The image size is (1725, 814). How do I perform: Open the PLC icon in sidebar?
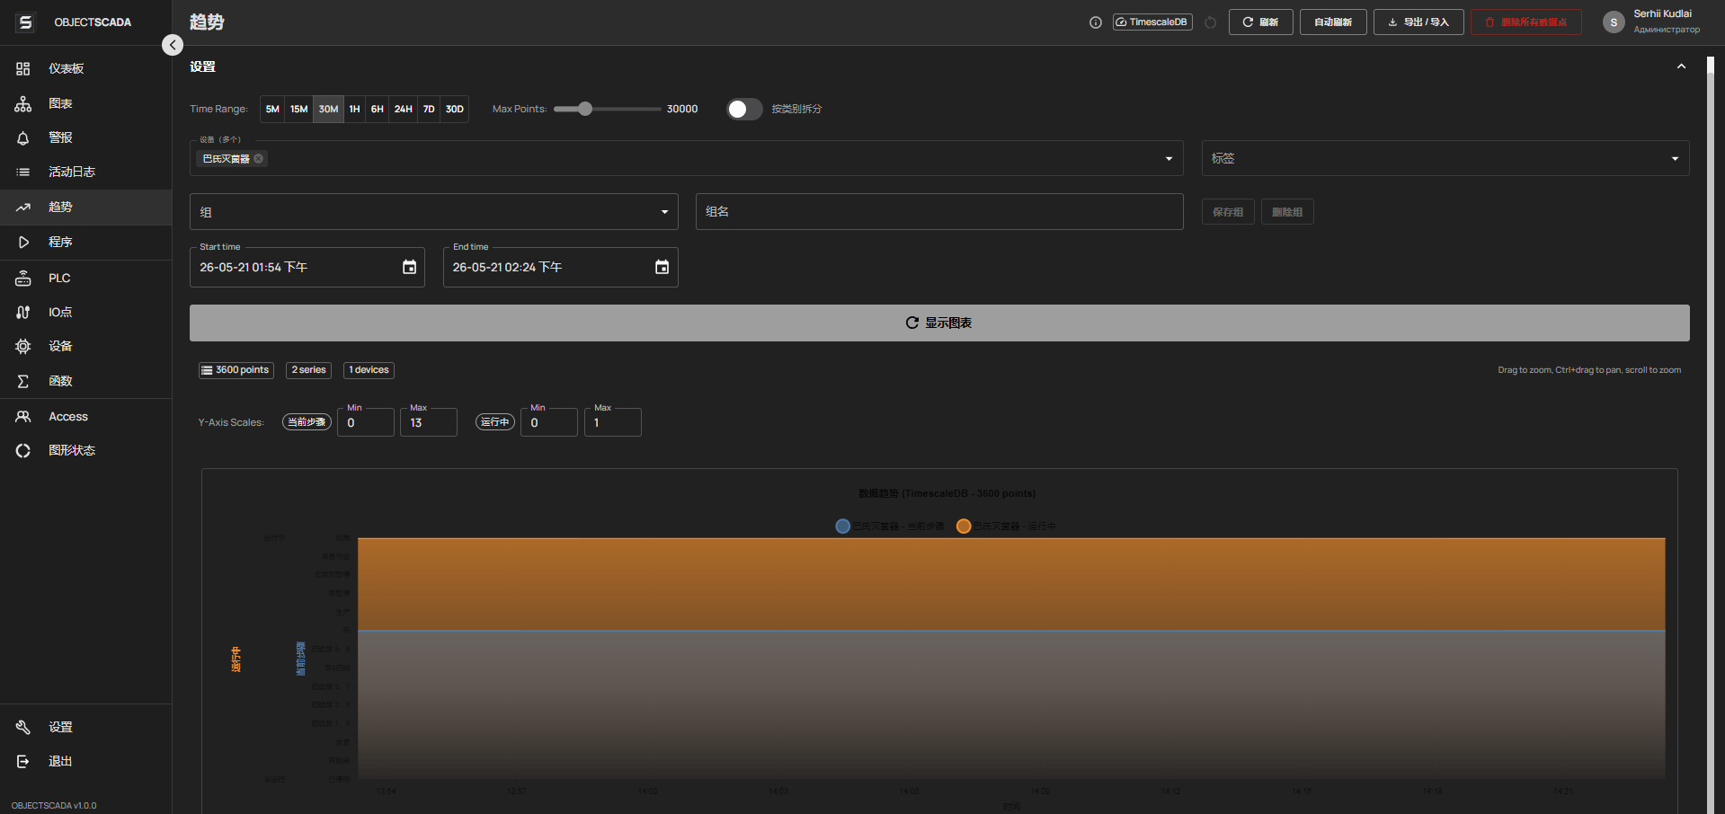pyautogui.click(x=23, y=279)
